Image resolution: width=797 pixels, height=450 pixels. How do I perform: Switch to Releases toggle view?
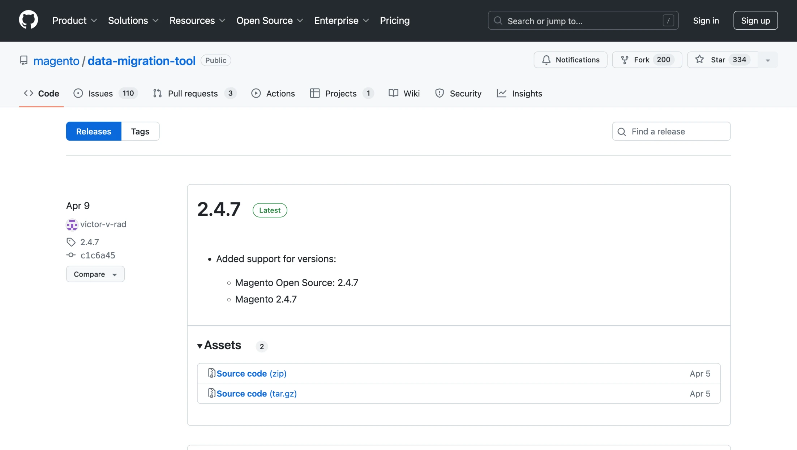click(94, 131)
